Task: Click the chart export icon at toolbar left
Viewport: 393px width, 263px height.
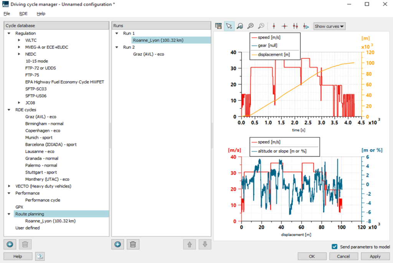Action: [x=218, y=26]
